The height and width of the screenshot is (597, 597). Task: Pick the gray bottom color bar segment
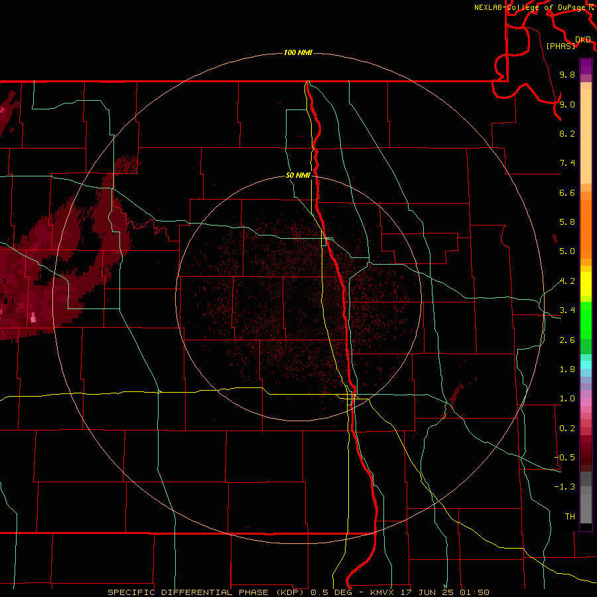[x=586, y=508]
